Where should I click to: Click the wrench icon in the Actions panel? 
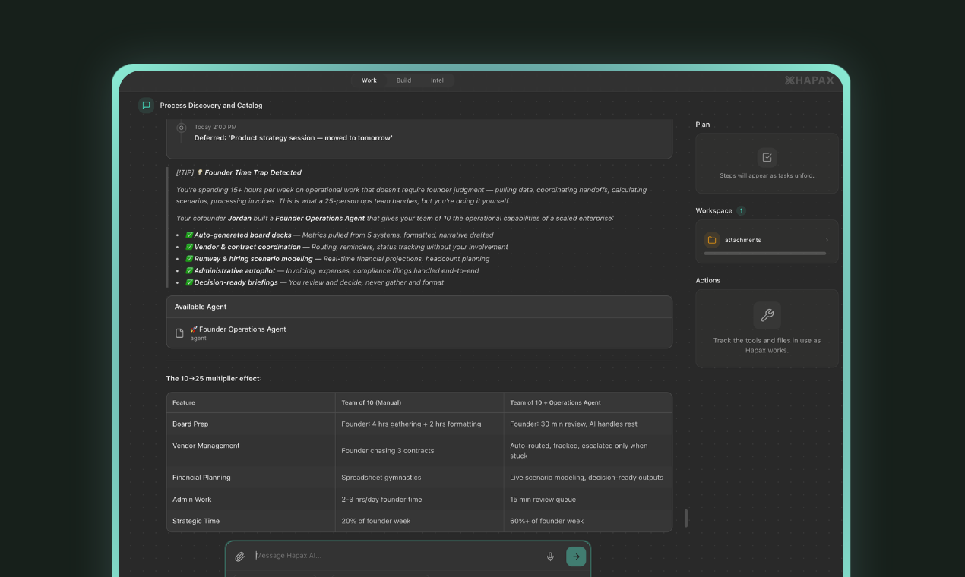tap(767, 314)
